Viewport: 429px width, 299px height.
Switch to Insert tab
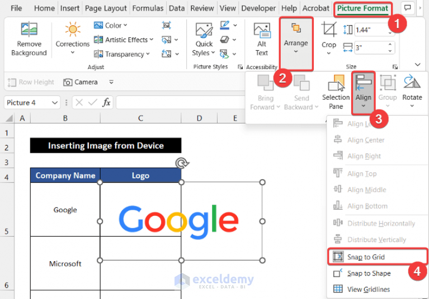coord(70,8)
